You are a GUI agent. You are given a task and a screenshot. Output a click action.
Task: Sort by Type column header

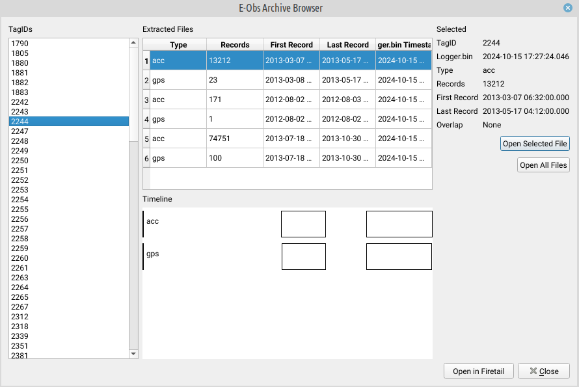click(x=178, y=45)
